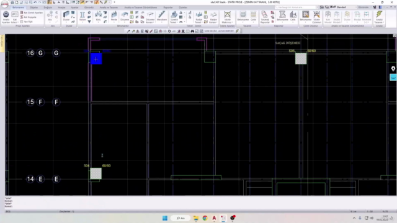This screenshot has height=223, width=397.
Task: Show hidden system tray icons
Action: [x=354, y=218]
